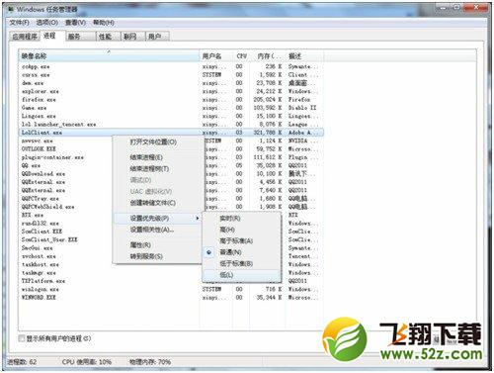Click the Task Manager title bar icon
494x373 pixels.
pos(11,9)
